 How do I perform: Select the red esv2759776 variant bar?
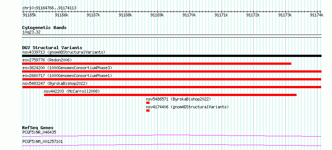(157, 64)
